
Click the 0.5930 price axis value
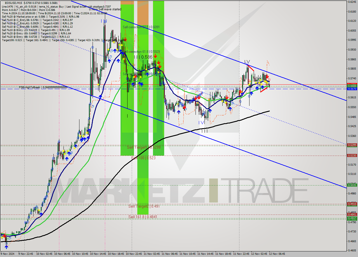tap(352, 49)
